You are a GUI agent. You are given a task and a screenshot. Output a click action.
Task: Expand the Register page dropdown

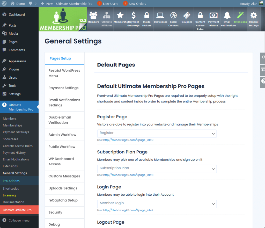click(157, 134)
